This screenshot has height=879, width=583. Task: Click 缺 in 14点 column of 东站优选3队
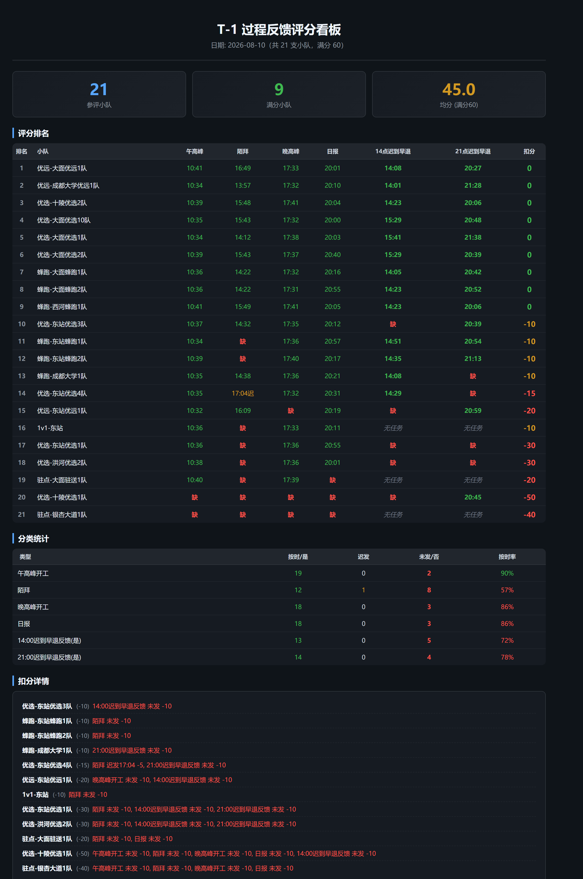click(393, 324)
